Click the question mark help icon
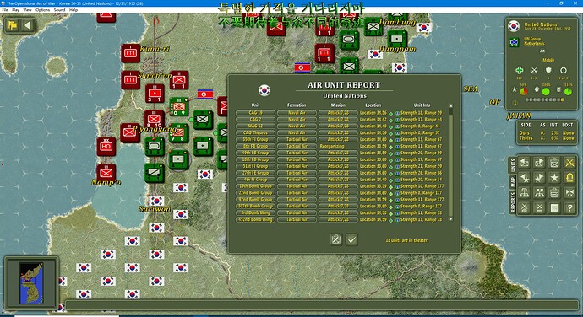Viewport: 583px width, 317px height. [x=569, y=208]
